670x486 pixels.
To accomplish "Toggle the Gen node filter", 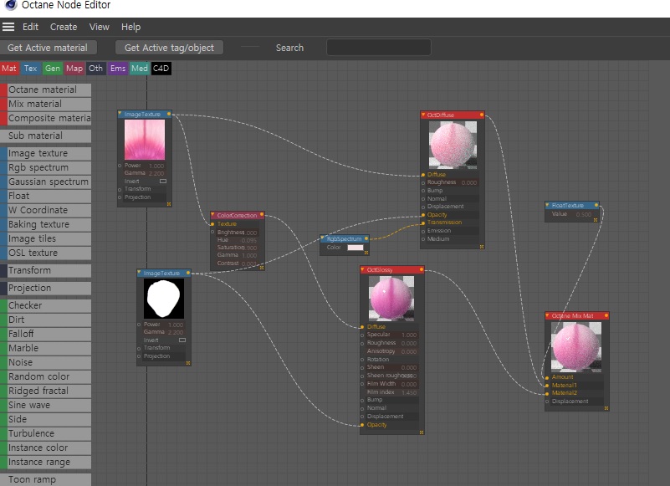I will [53, 69].
